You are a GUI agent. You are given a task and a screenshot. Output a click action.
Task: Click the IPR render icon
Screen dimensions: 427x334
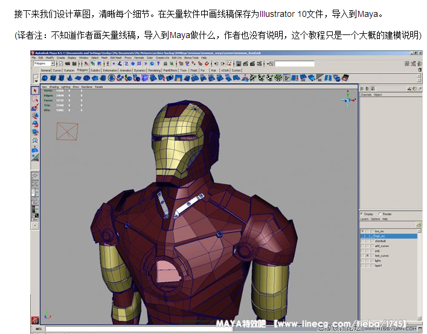point(252,63)
